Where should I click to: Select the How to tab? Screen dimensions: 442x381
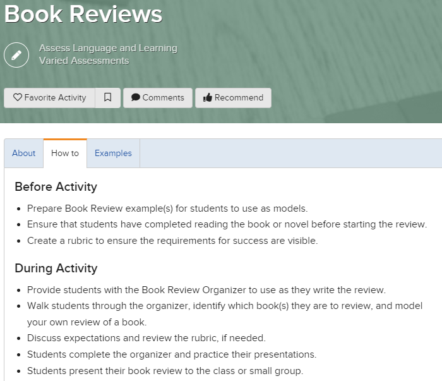click(x=65, y=153)
